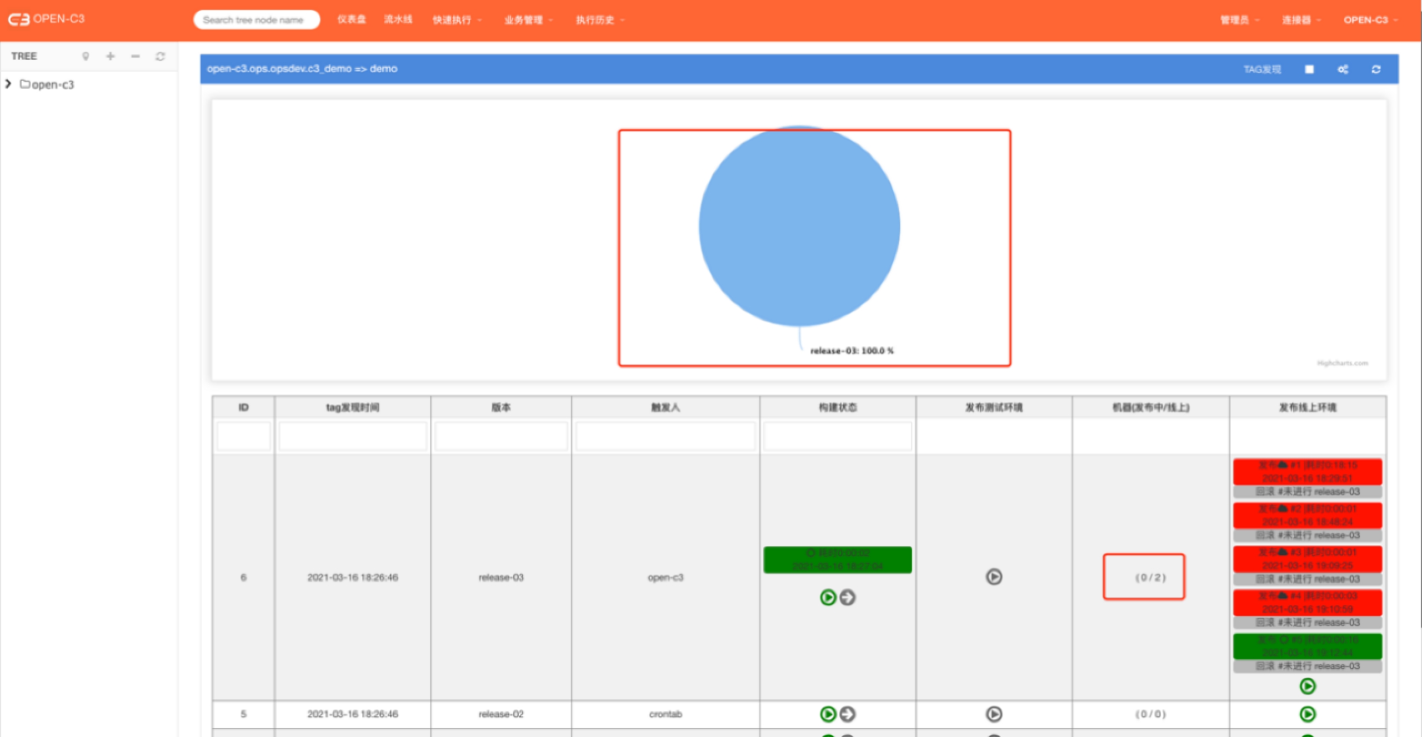This screenshot has width=1422, height=737.
Task: Toggle the white square in the blue header
Action: (x=1309, y=69)
